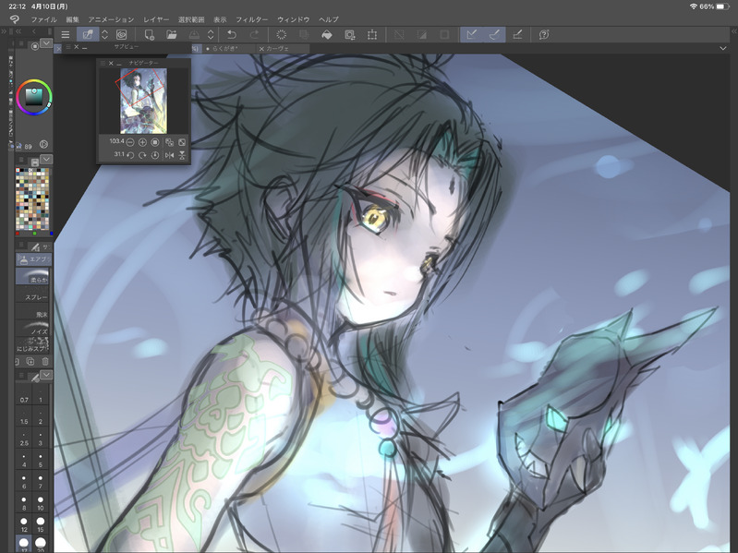Open the hamburger menu in command bar
Viewport: 738px width, 553px height.
[x=66, y=34]
